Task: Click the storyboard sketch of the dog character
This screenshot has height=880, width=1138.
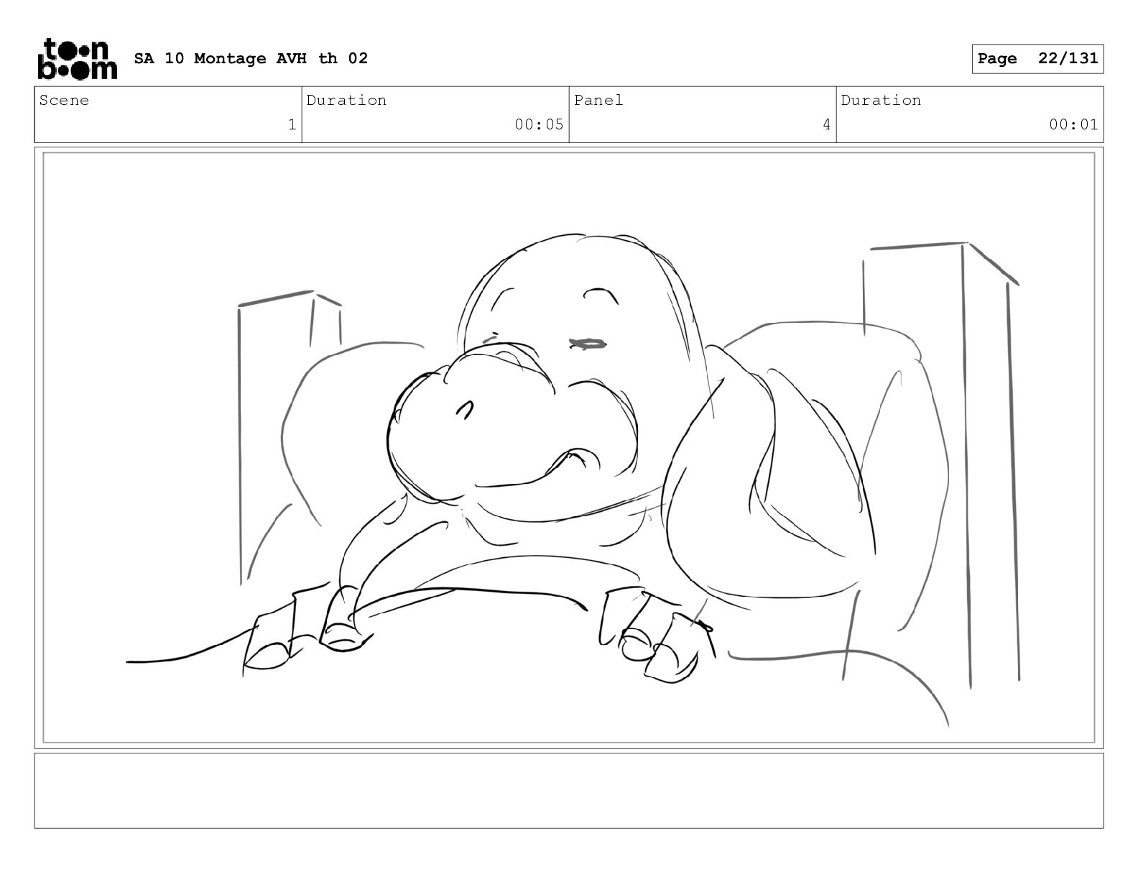Action: click(x=569, y=447)
